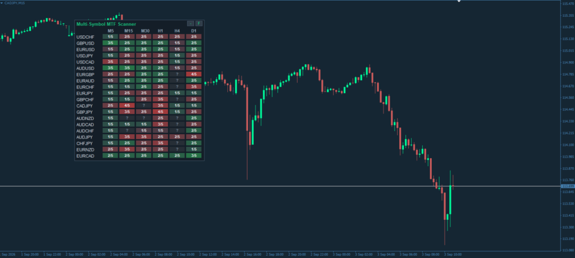Open the CADJPY,M15 chart title dropdown arrow
Viewport: 575px width, 258px height.
2,3
